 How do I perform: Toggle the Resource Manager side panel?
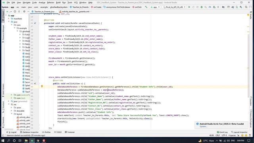click(x=3, y=34)
